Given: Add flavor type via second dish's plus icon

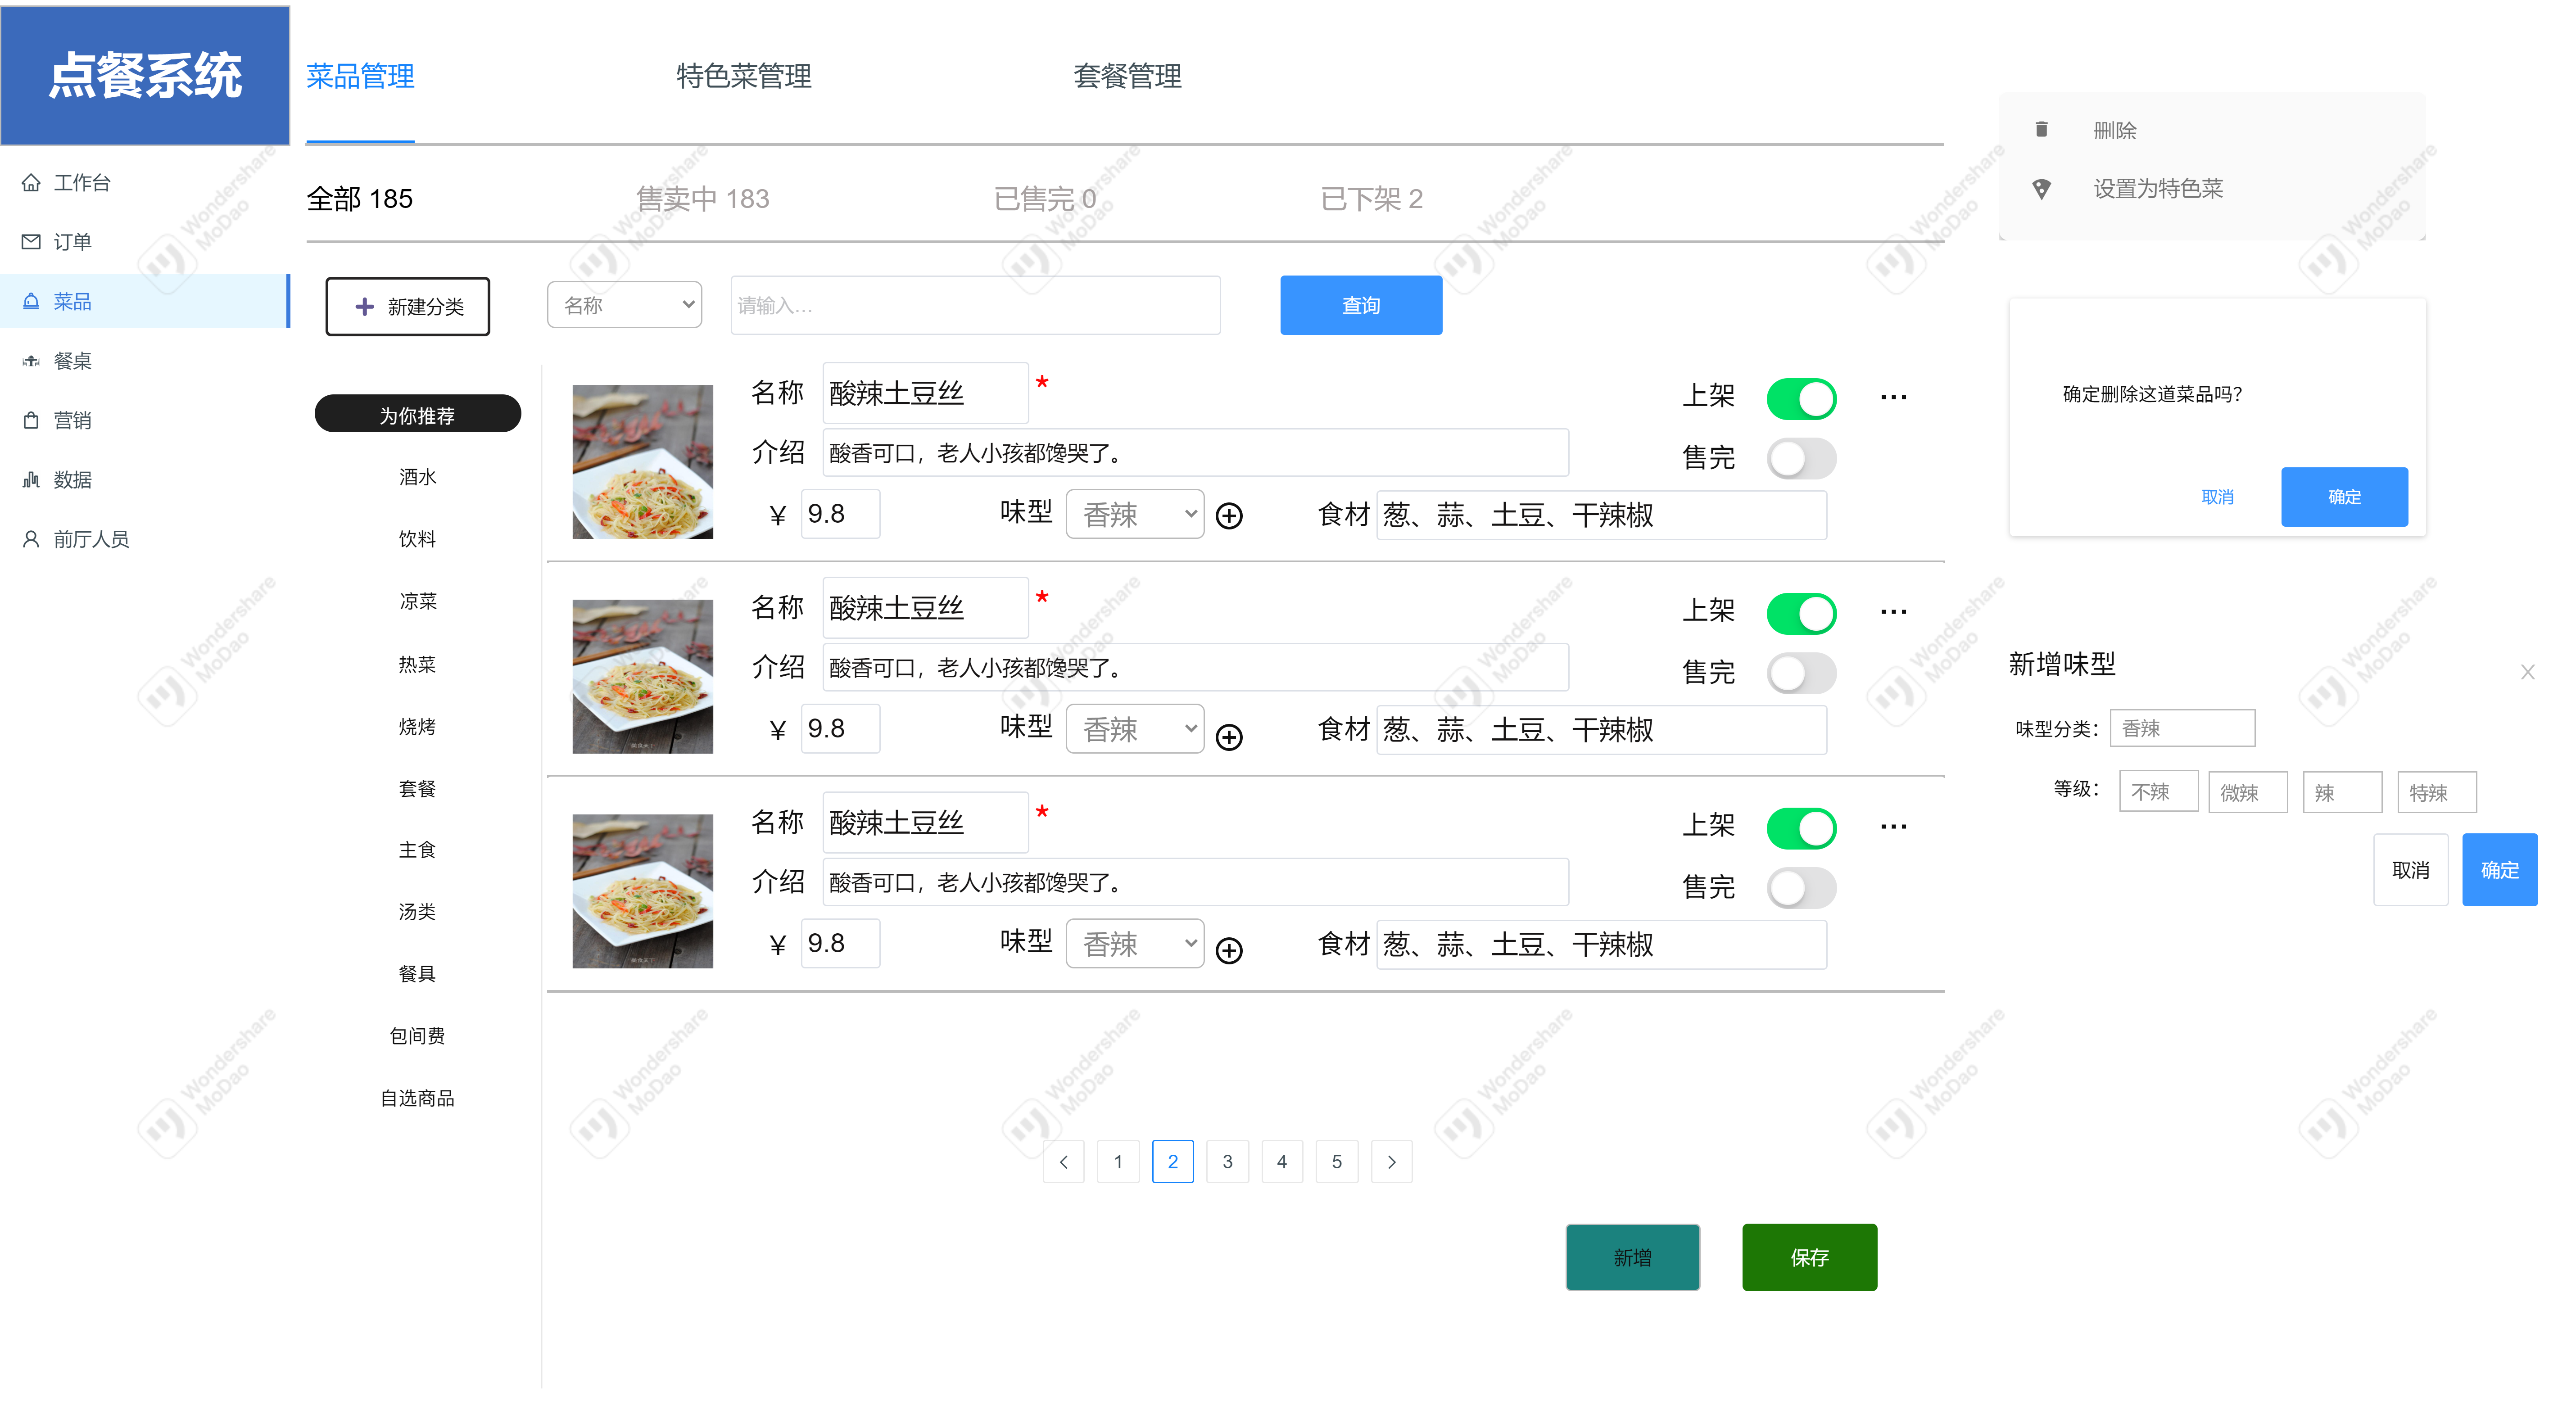Looking at the screenshot, I should coord(1229,736).
